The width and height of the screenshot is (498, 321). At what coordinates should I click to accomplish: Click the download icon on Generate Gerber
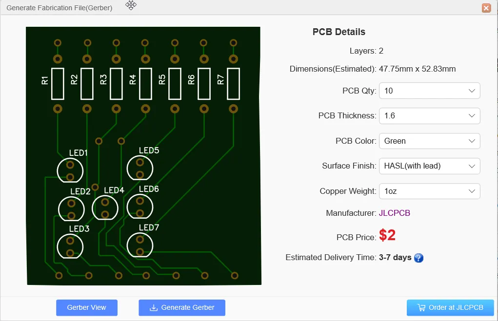pos(154,308)
